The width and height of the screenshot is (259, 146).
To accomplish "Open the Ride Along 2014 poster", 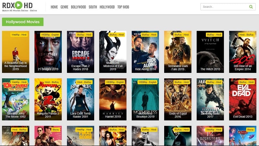I will (x=145, y=52).
